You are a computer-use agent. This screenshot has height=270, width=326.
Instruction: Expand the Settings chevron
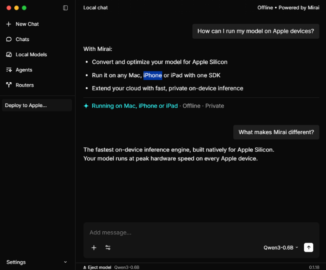(x=66, y=262)
